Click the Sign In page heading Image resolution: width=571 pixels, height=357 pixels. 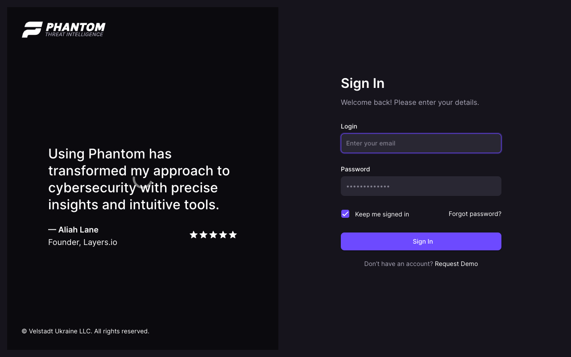362,83
